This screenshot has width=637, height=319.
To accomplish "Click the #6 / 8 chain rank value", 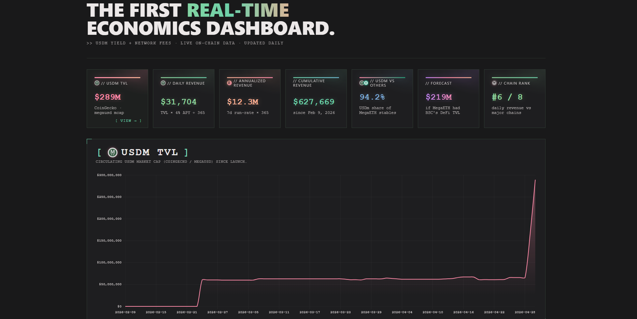I will click(507, 97).
